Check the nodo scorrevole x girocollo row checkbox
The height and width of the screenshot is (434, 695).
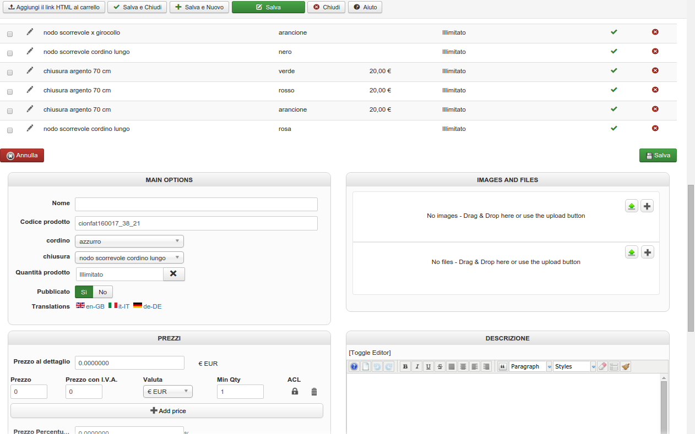[x=10, y=34]
